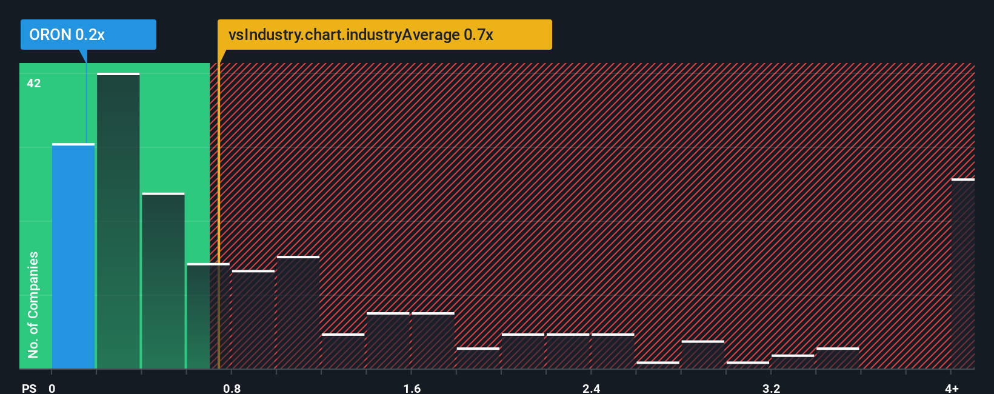Click the orange industry average vertical line
Screen dimensions: 994x394
218,216
